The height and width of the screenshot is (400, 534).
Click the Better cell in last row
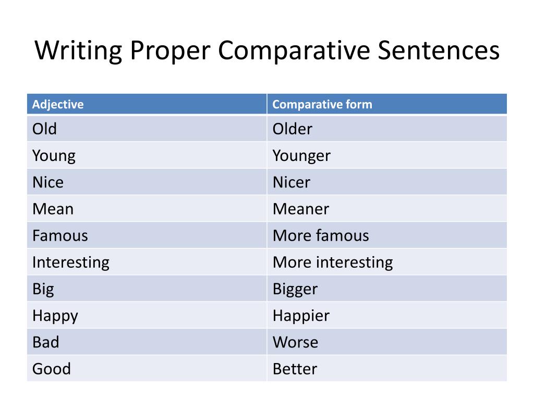pos(387,369)
